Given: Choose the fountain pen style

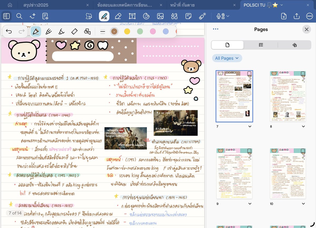Looking at the screenshot, I should coord(36,32).
